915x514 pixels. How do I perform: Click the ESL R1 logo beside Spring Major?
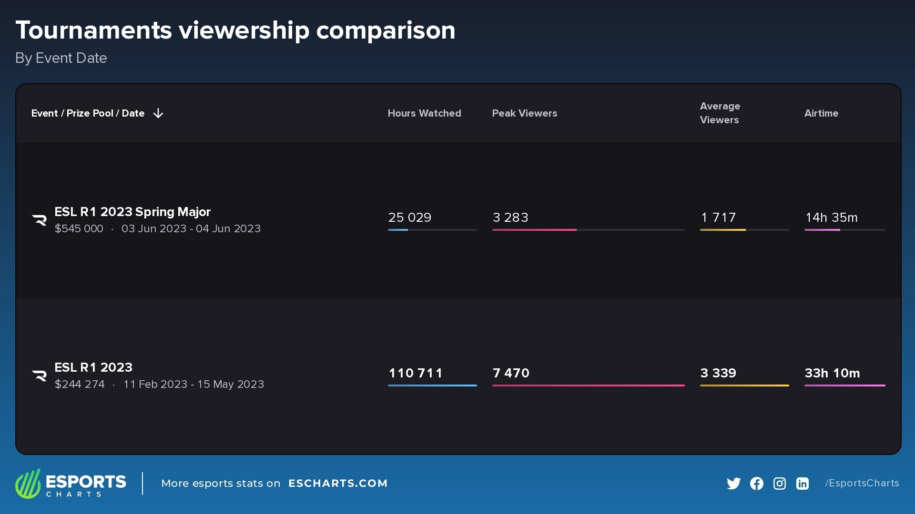(39, 220)
